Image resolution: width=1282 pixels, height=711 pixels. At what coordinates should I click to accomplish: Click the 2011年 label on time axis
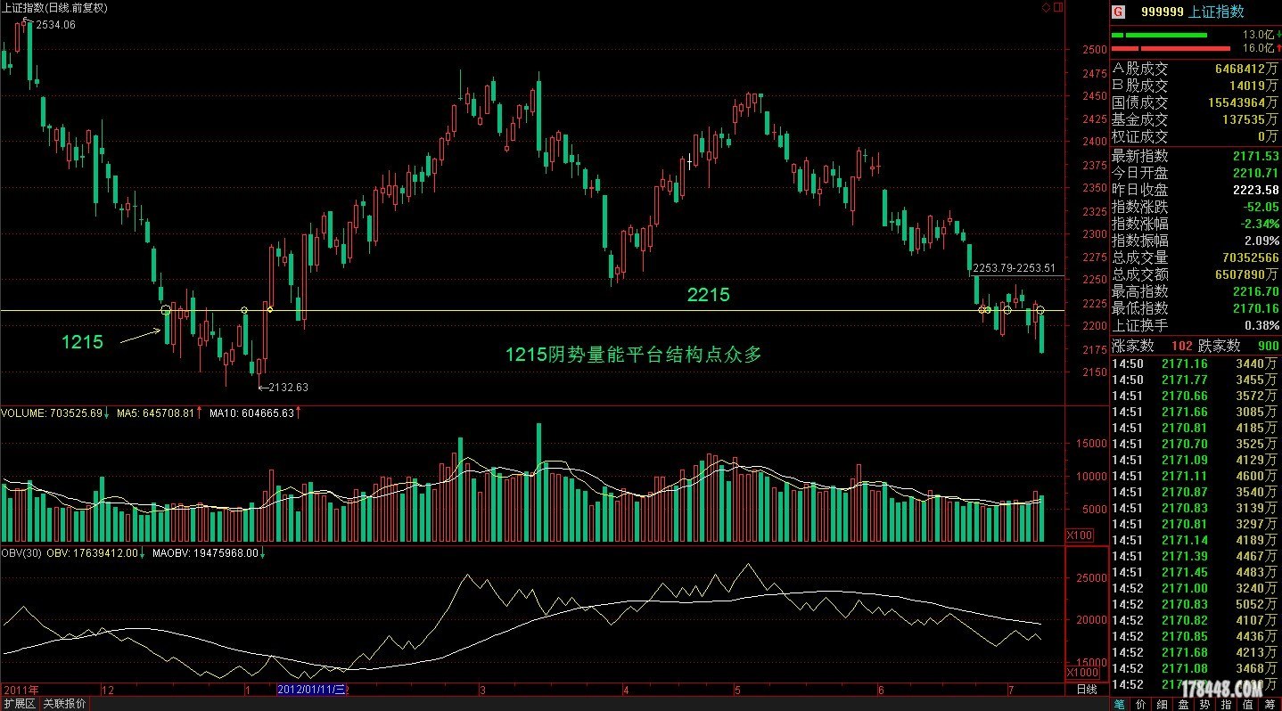[x=22, y=690]
